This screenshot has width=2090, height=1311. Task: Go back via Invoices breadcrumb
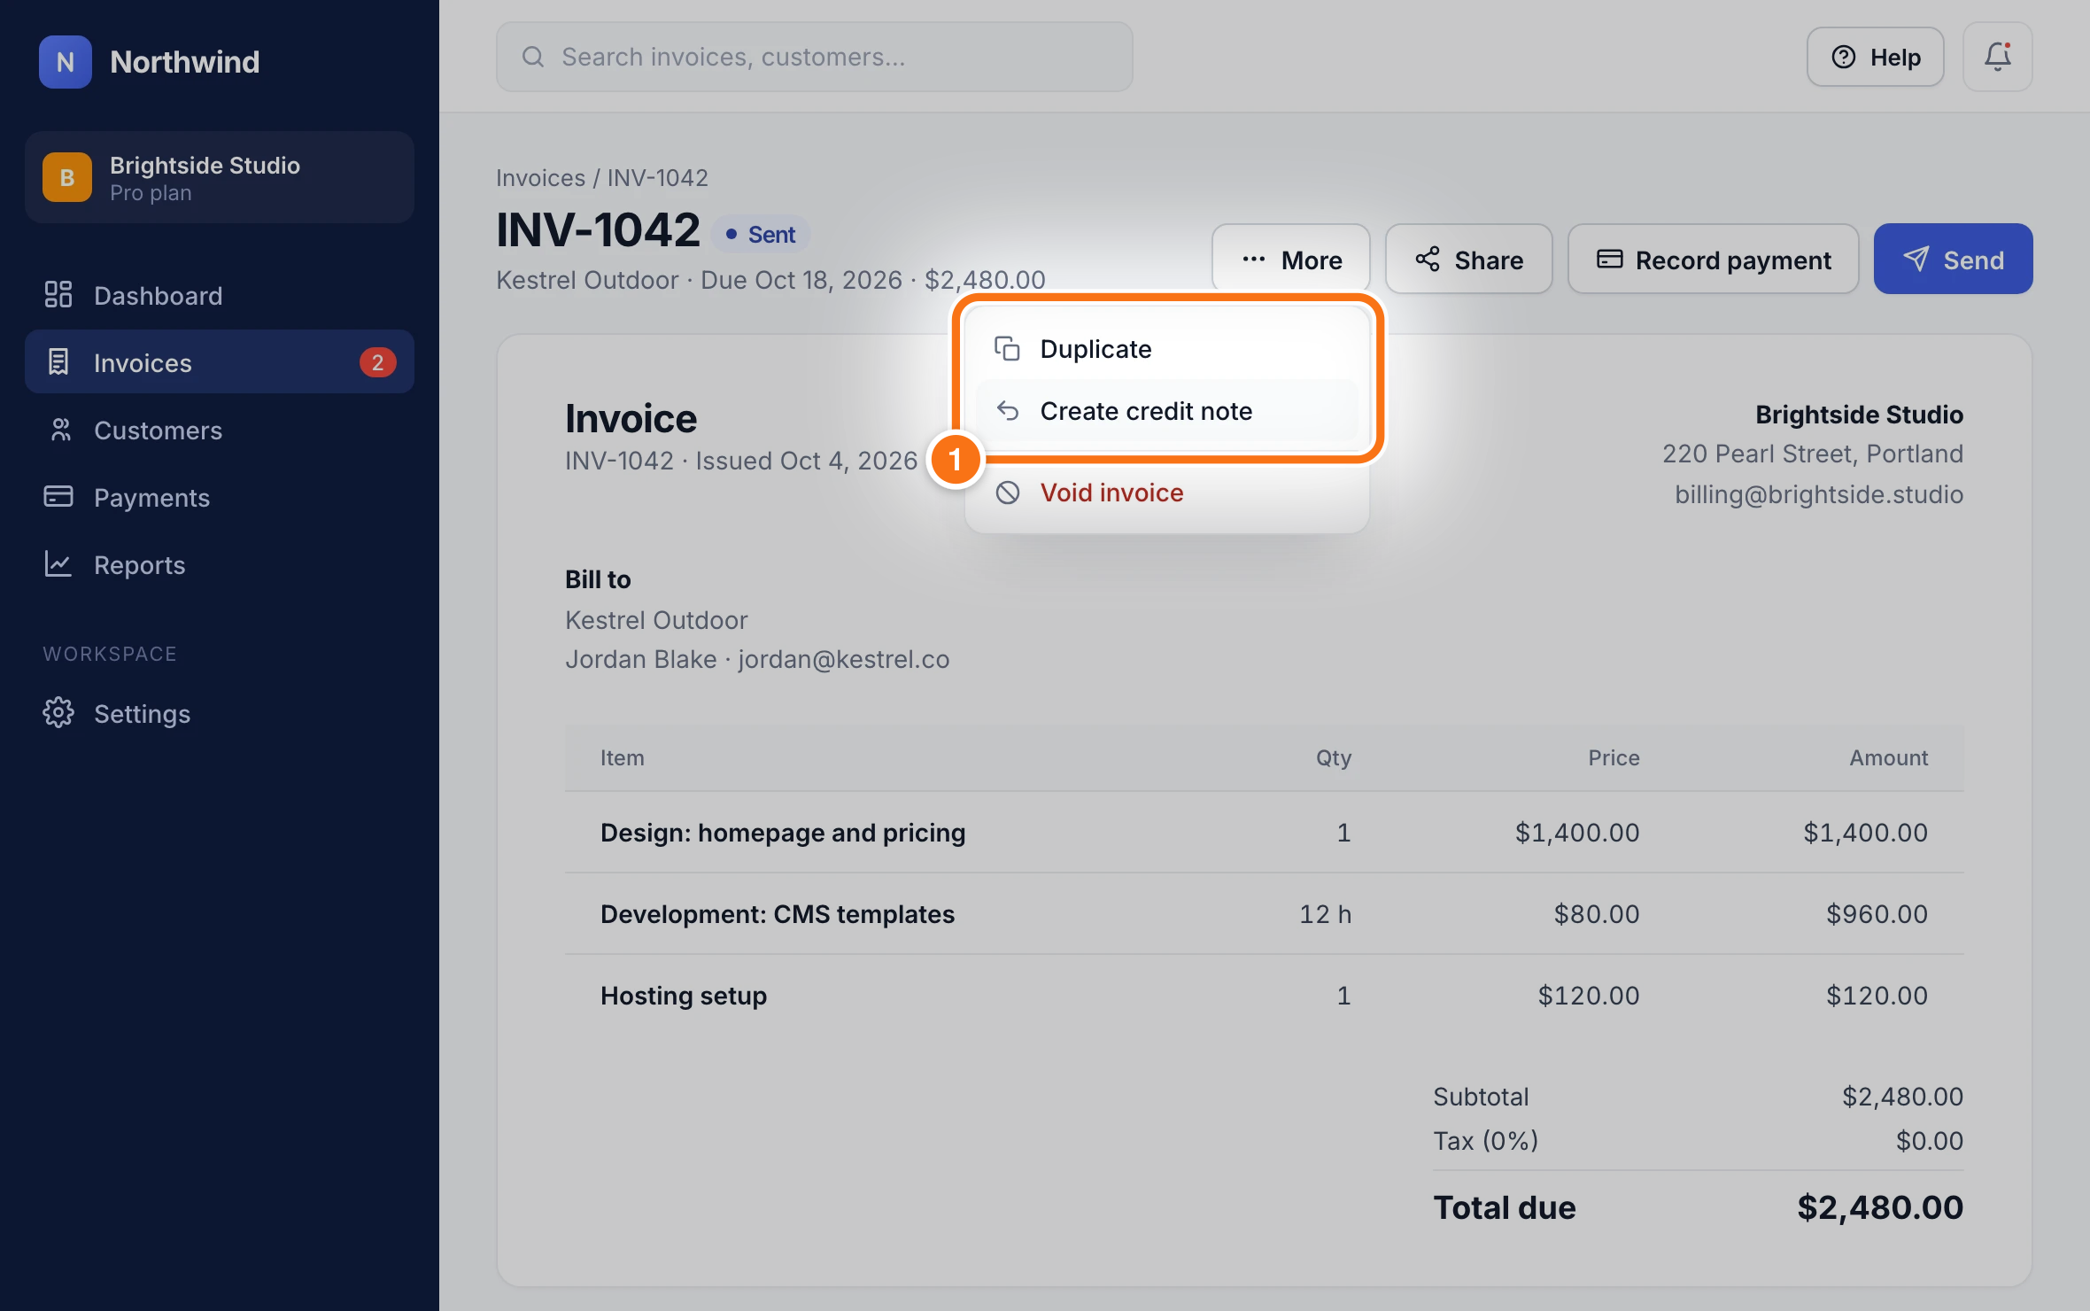pos(540,177)
